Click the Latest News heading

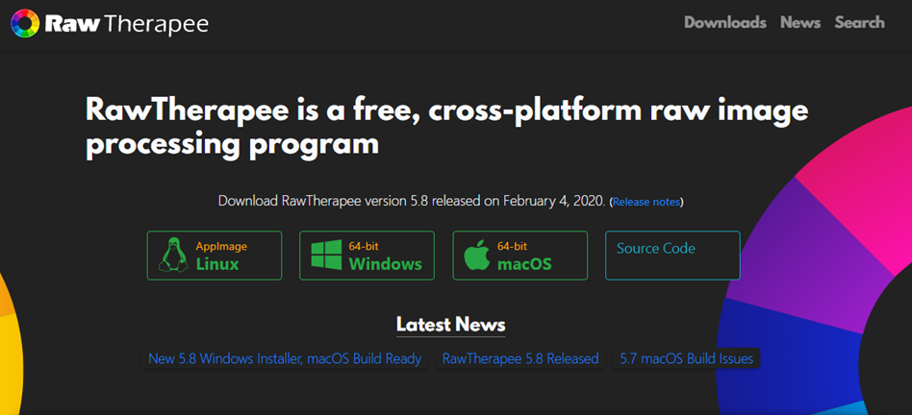tap(451, 324)
